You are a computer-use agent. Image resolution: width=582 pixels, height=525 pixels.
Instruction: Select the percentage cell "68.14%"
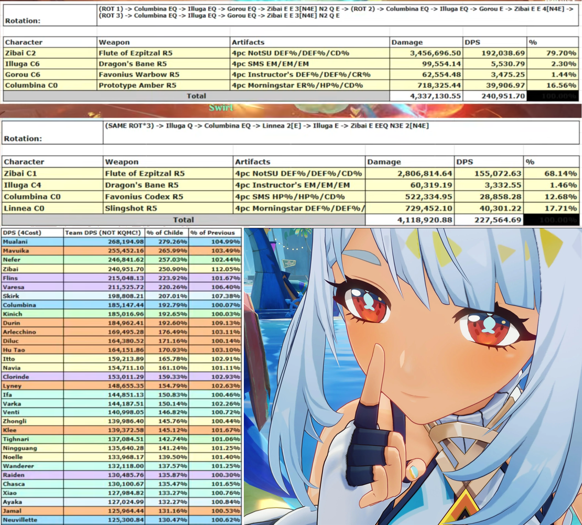point(551,174)
